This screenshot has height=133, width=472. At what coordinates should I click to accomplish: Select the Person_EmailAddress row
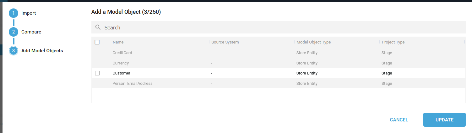[278, 84]
